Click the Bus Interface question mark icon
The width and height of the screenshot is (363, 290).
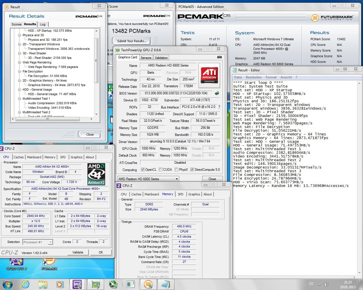pyautogui.click(x=219, y=107)
